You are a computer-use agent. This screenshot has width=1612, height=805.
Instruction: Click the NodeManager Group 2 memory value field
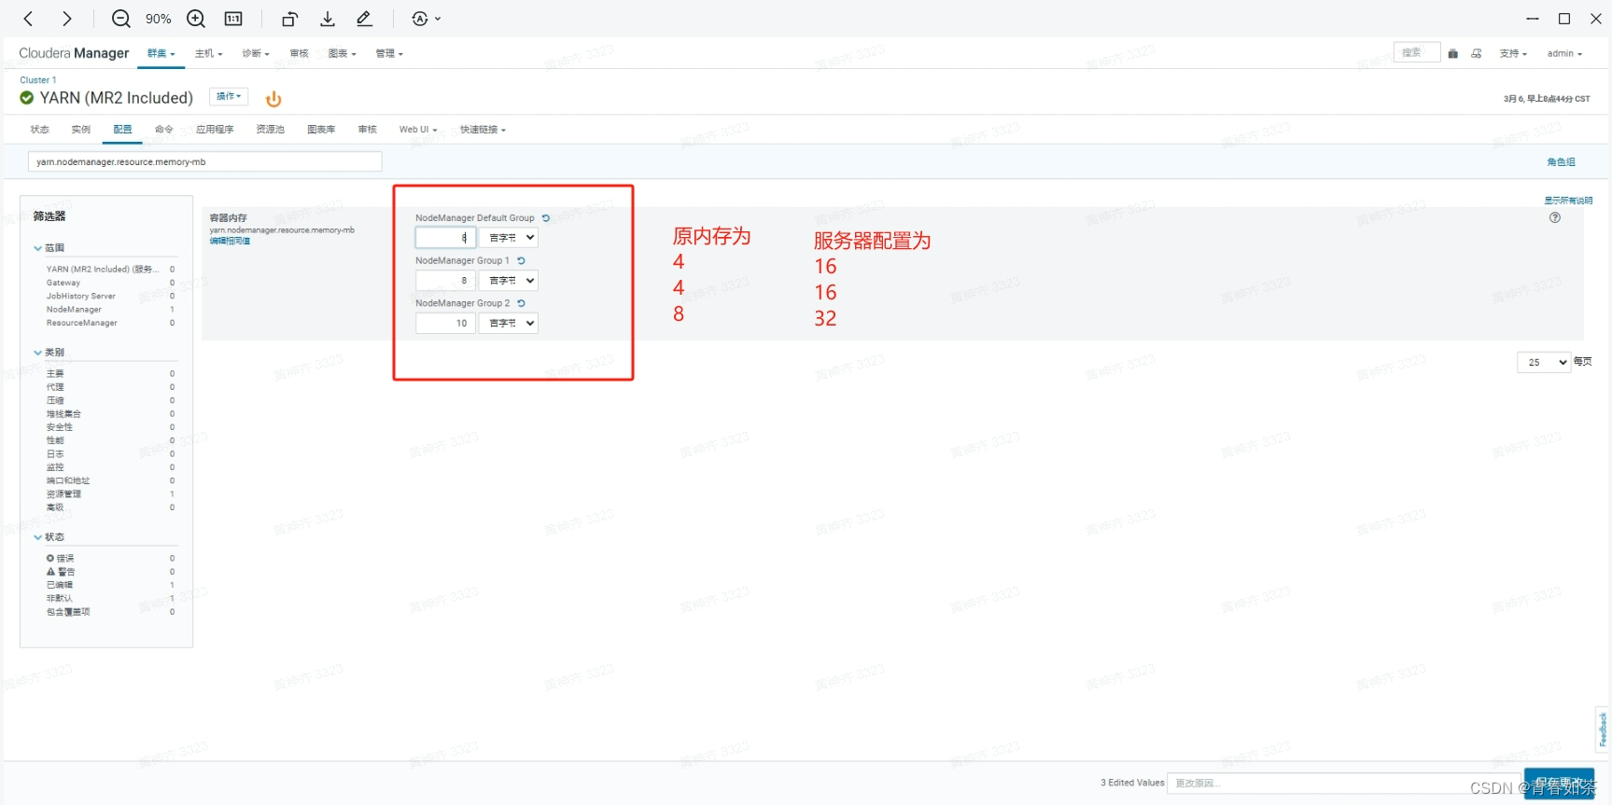[445, 324]
